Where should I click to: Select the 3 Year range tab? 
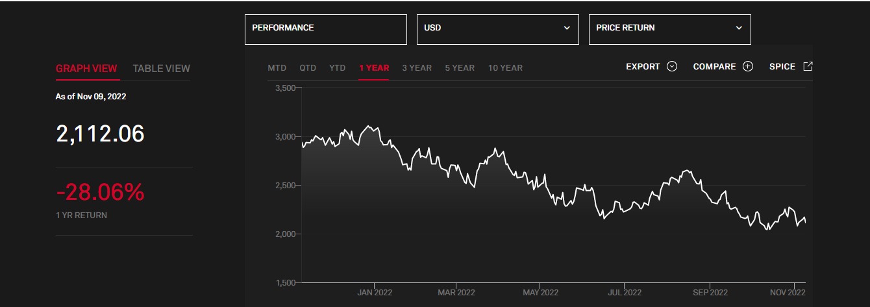417,68
